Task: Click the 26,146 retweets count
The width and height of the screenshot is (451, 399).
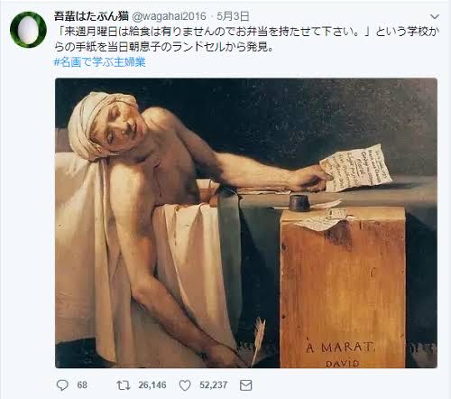Action: pyautogui.click(x=152, y=385)
